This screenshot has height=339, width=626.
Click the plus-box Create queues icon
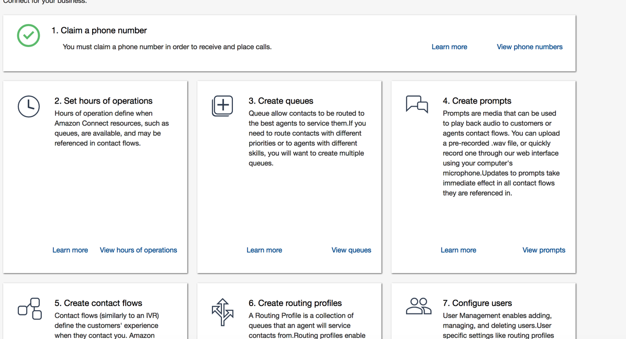pos(222,106)
